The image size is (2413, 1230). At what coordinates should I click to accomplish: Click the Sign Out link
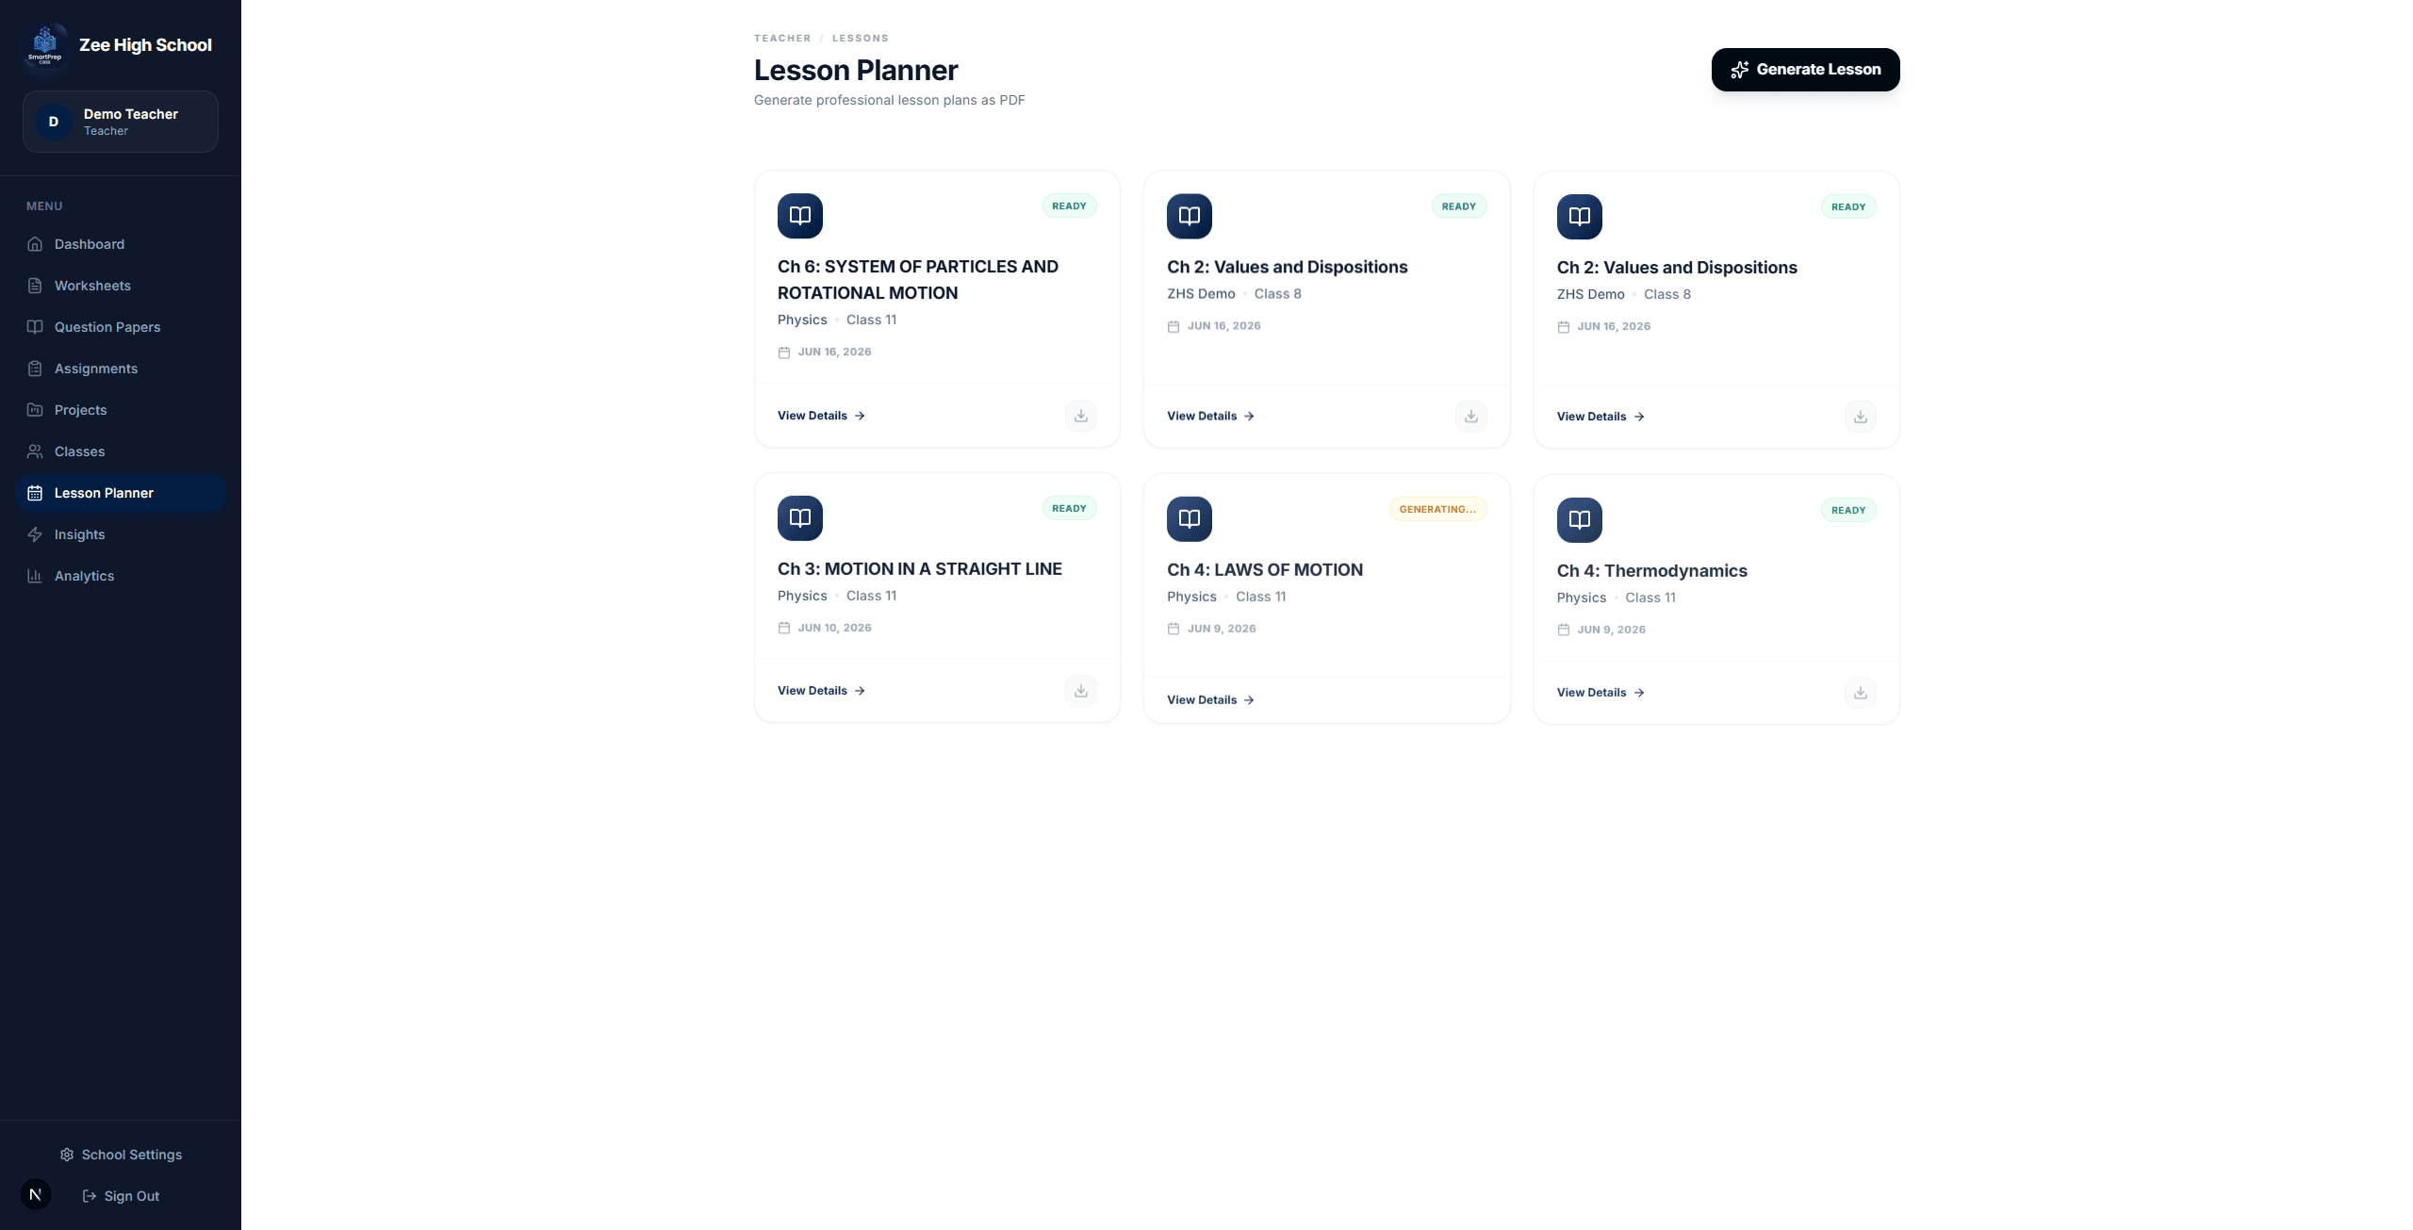pyautogui.click(x=121, y=1196)
